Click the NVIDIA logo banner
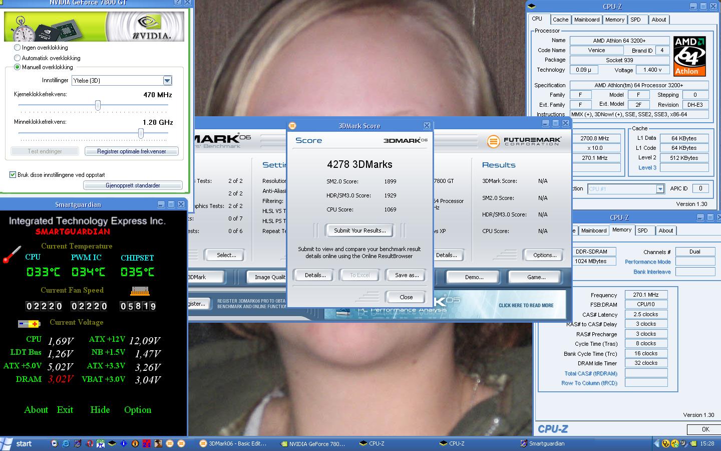 click(x=94, y=27)
